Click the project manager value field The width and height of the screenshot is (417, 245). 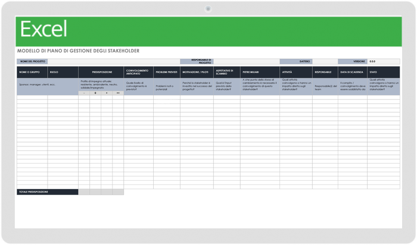[247, 61]
